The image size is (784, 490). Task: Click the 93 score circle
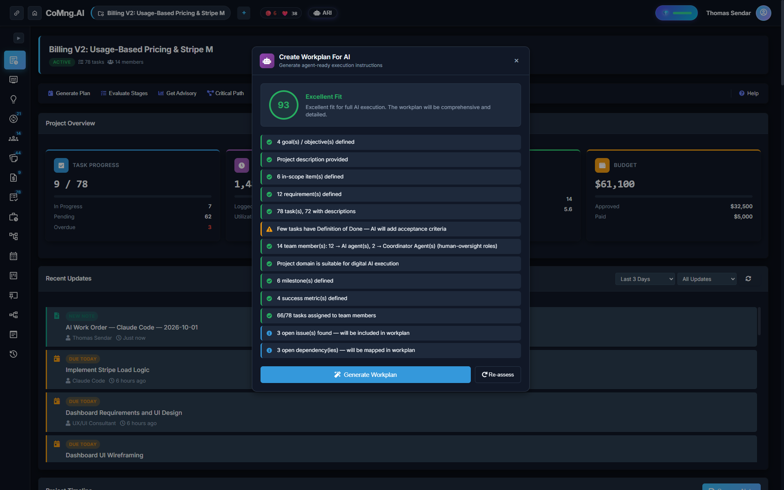[284, 105]
